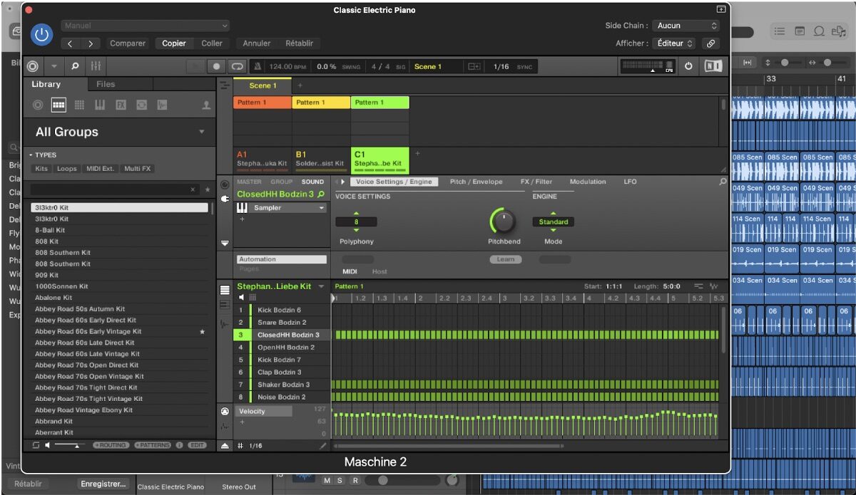Select Projects type icon in Library
This screenshot has width=856, height=495.
point(39,105)
